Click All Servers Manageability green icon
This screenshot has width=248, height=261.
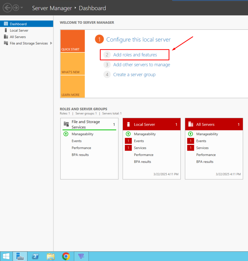coord(191,134)
